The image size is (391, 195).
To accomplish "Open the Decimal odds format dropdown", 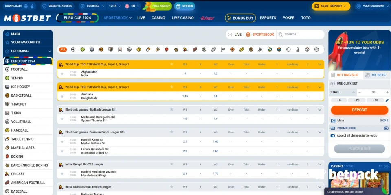I will [x=93, y=6].
